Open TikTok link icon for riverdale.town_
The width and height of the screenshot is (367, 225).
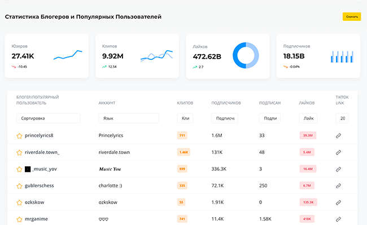[338, 153]
